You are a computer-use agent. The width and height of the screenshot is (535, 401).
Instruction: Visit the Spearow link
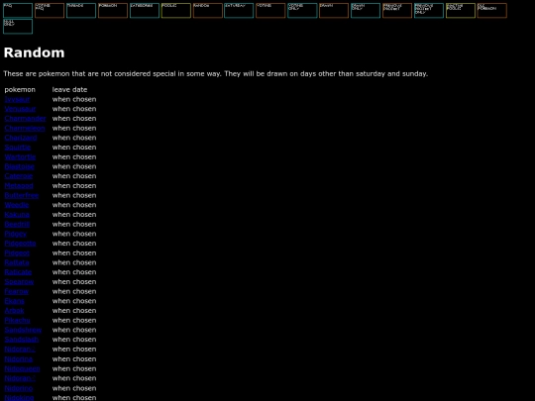tap(19, 281)
